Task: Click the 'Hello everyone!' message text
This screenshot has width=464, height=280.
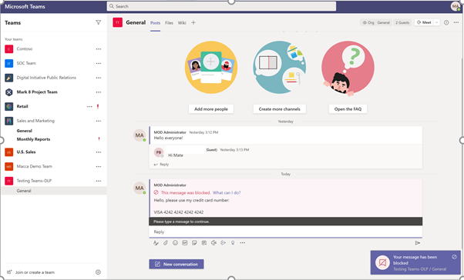Action: click(168, 138)
